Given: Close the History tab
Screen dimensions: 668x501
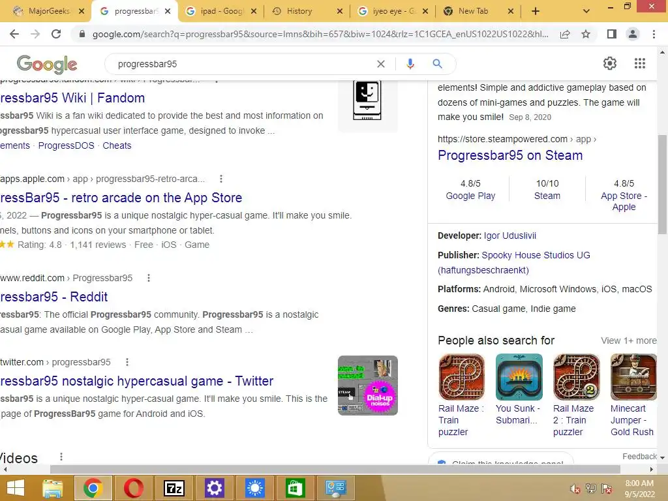Looking at the screenshot, I should 339,12.
